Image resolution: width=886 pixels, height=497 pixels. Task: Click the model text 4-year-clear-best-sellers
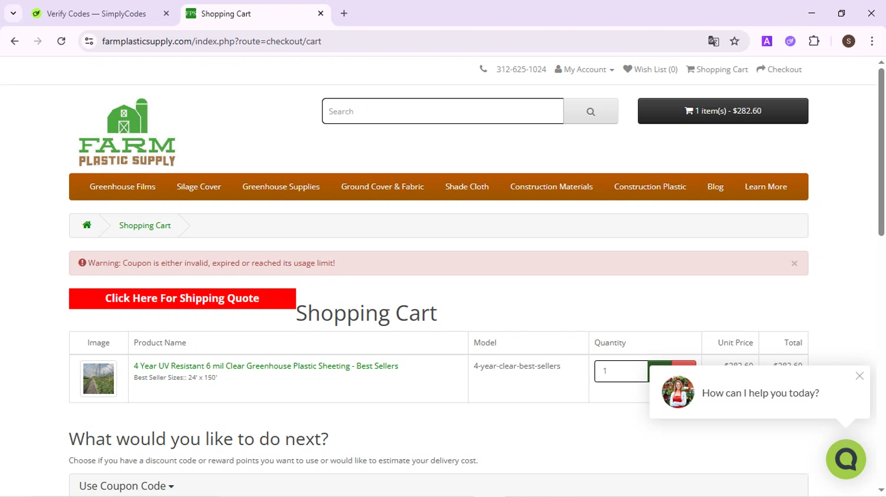(x=517, y=366)
